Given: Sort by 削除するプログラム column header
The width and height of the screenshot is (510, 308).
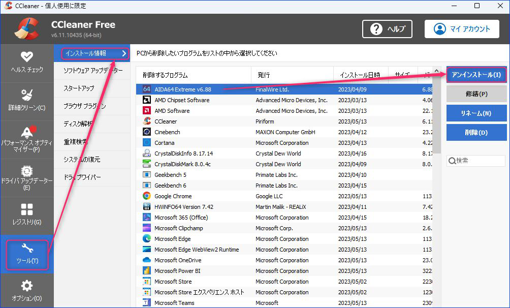Looking at the screenshot, I should [194, 75].
